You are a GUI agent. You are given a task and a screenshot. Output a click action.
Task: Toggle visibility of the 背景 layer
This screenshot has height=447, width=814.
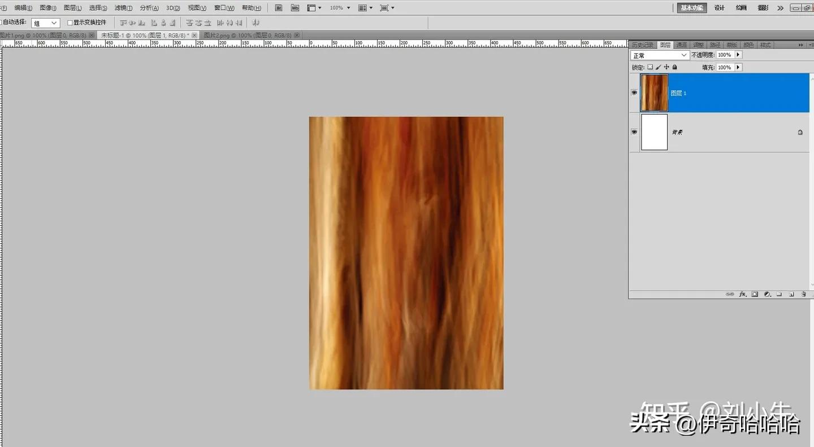click(634, 132)
